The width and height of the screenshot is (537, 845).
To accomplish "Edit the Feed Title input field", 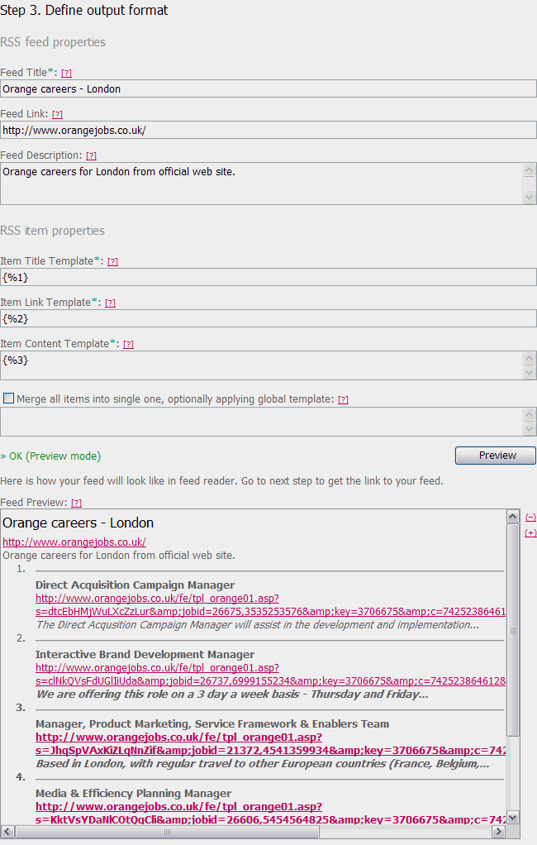I will (x=268, y=89).
